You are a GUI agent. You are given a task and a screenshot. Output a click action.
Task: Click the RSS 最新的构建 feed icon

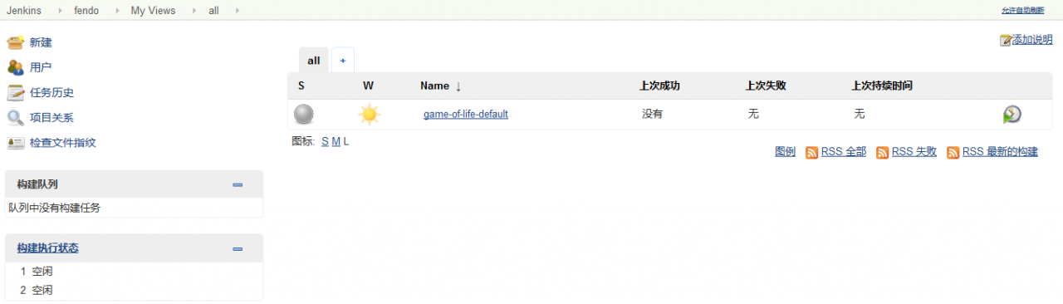tap(953, 153)
